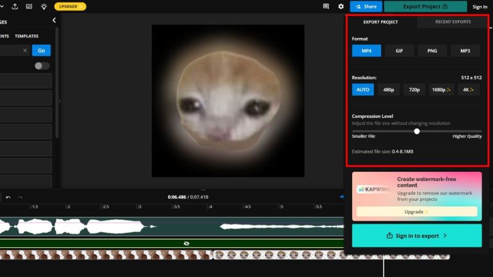Open the comments icon near Share
Viewport: 493px width, 277px height.
(326, 6)
